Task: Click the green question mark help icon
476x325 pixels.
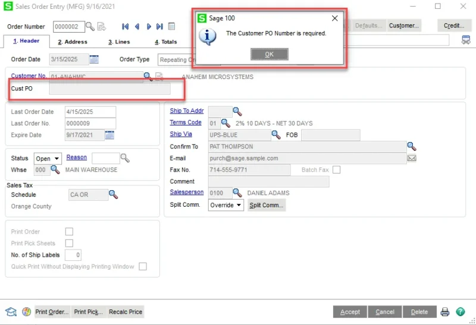Action: (x=460, y=312)
